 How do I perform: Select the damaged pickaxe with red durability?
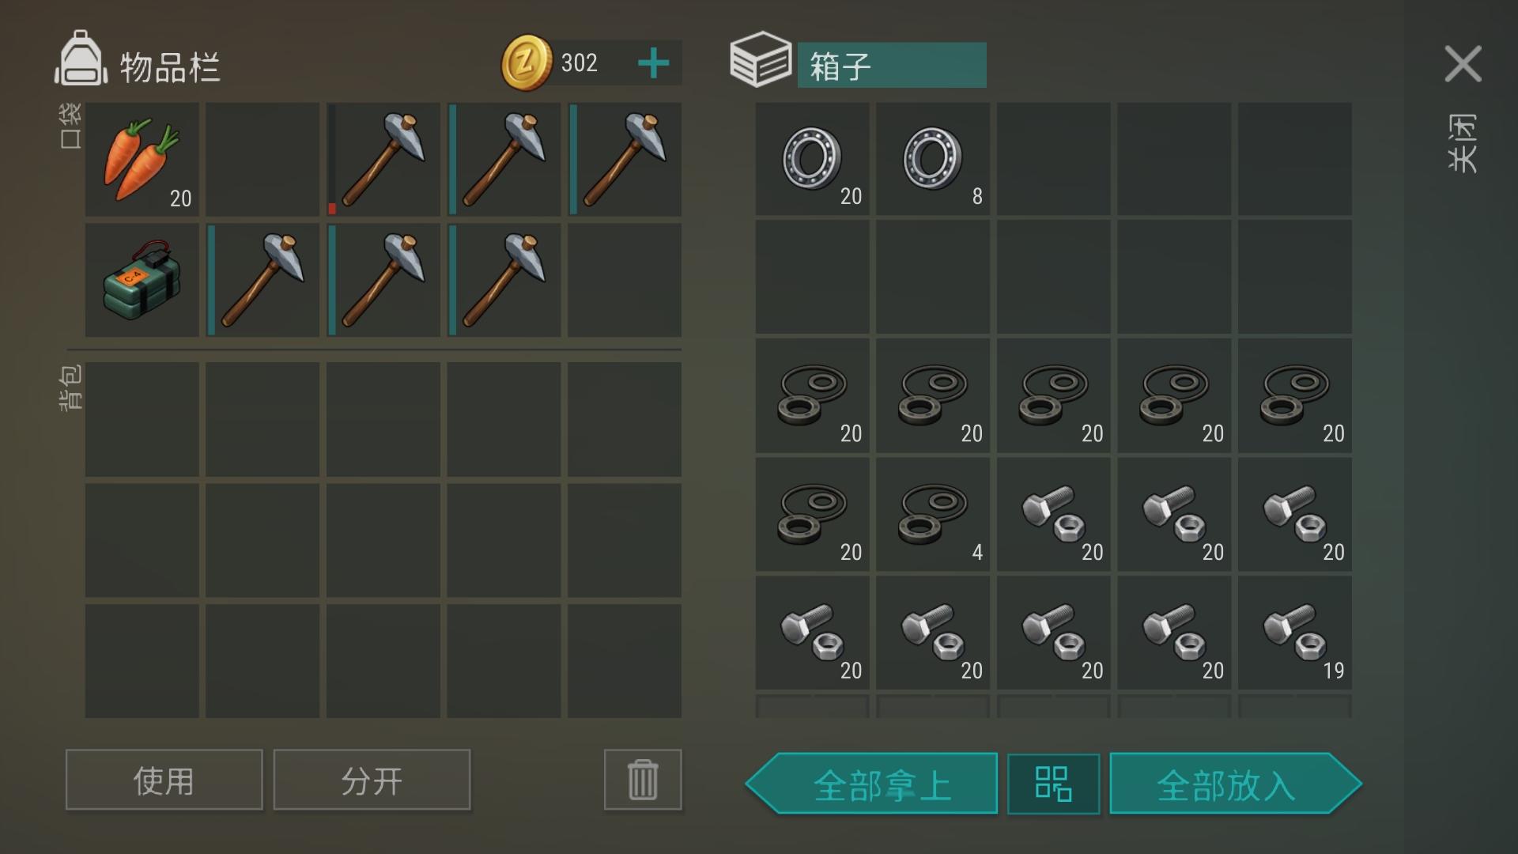383,159
